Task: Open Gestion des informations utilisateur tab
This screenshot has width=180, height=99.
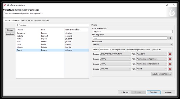Action: click(35, 20)
